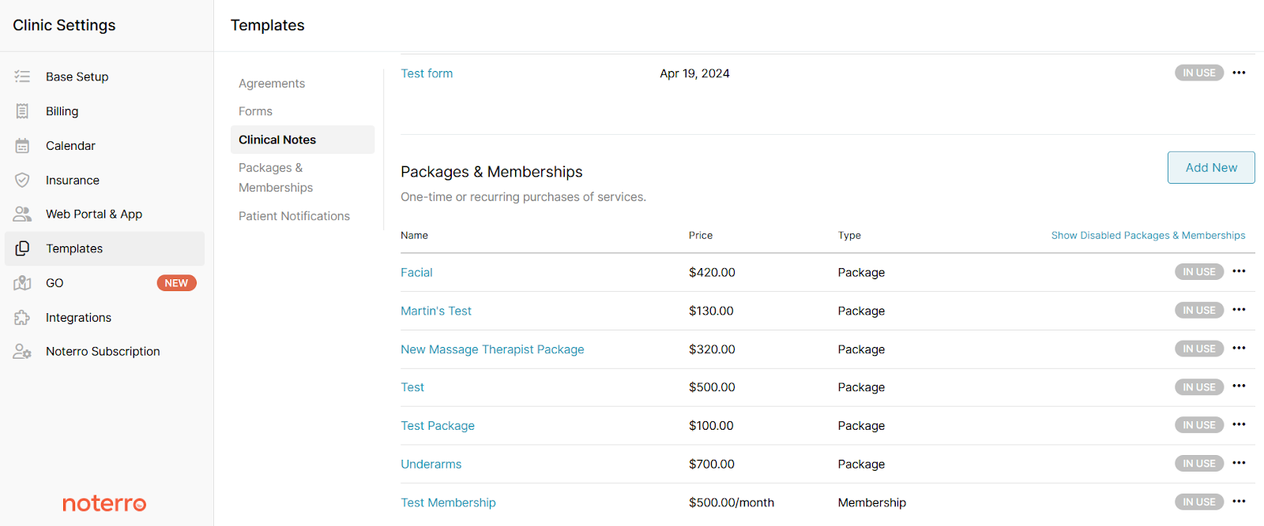Open the options menu for Test Membership
Screen dimensions: 1264x526
click(1239, 502)
